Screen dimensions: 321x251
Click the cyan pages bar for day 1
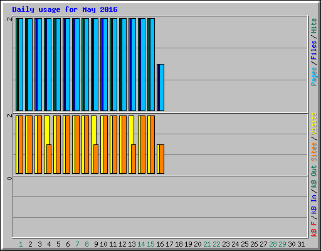(21, 65)
